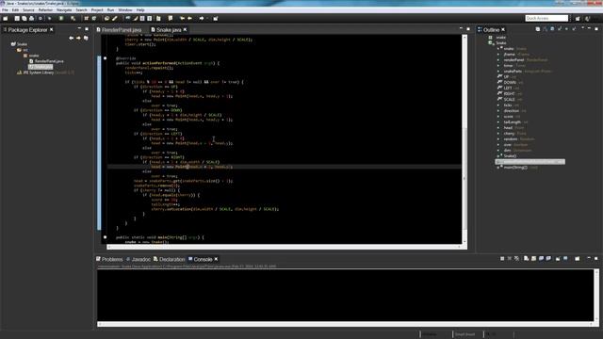
Task: Open the Window menu
Action: click(x=125, y=10)
